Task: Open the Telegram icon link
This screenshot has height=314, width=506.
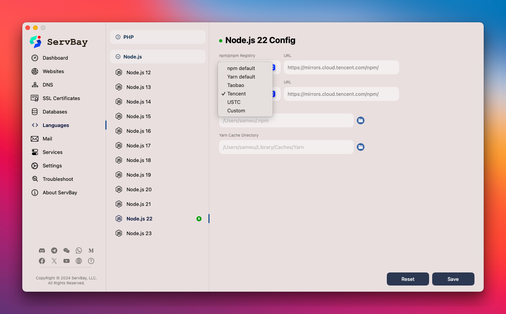Action: [x=54, y=251]
